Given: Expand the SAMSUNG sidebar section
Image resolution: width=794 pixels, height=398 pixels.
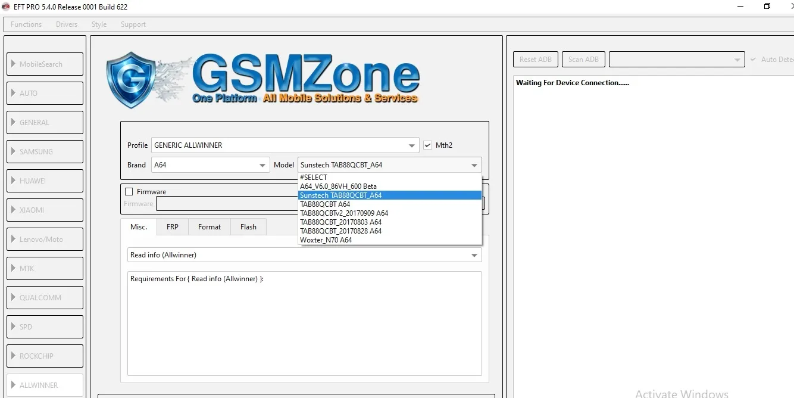Looking at the screenshot, I should click(x=45, y=152).
